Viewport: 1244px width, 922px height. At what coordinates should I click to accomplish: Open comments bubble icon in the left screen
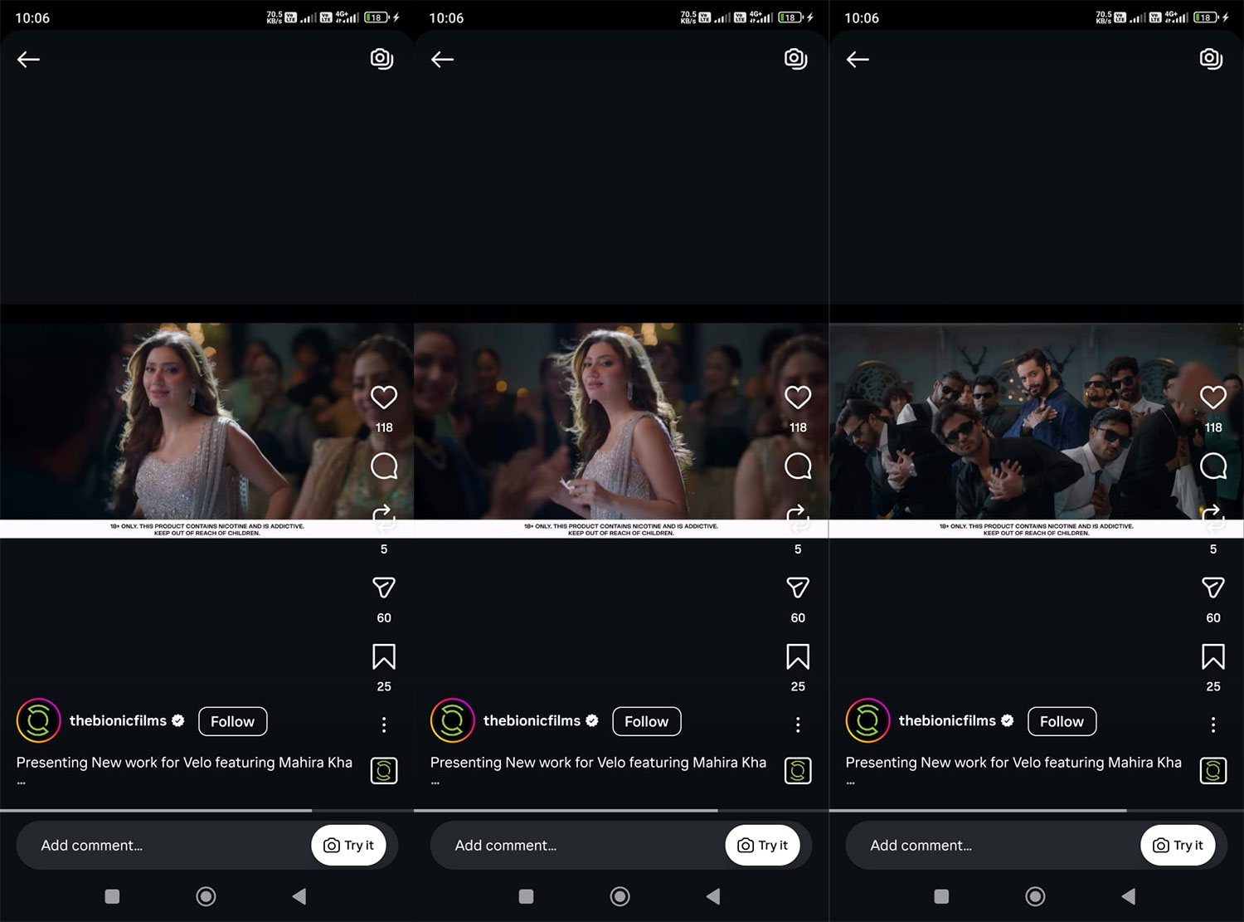[x=384, y=466]
